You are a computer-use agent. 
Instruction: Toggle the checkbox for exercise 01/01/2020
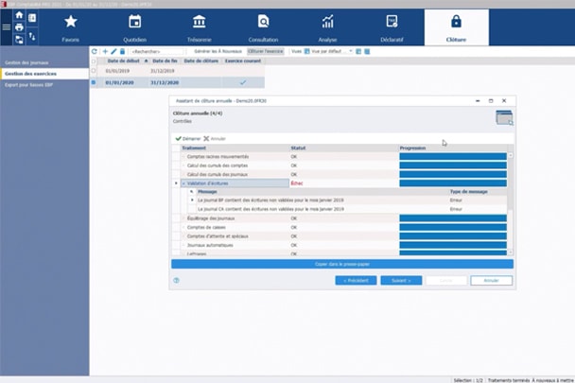[94, 82]
